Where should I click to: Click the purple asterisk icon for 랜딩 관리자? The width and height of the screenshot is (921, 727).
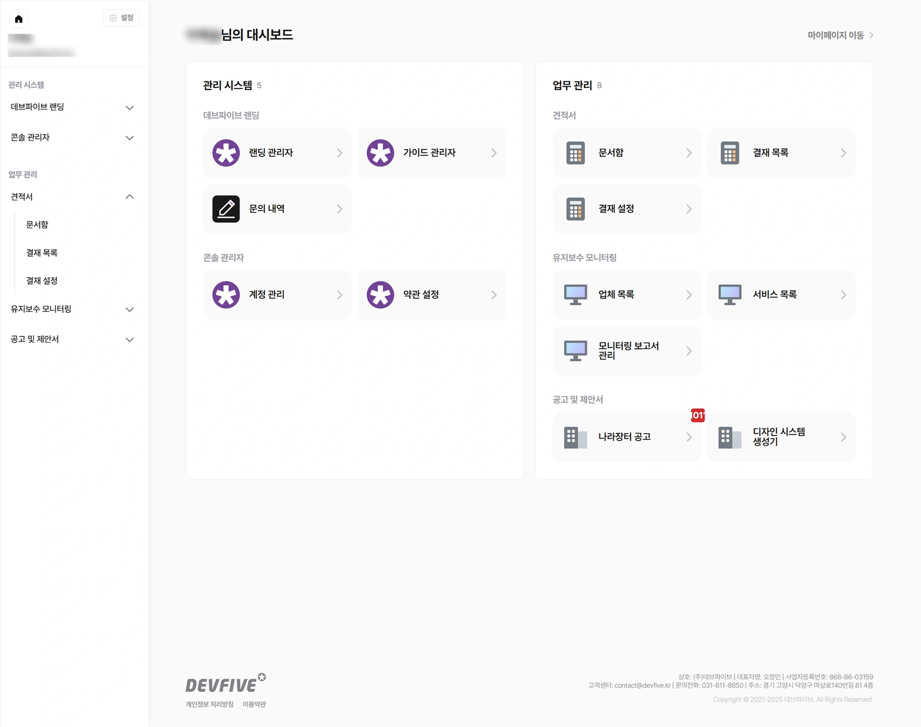pos(226,153)
